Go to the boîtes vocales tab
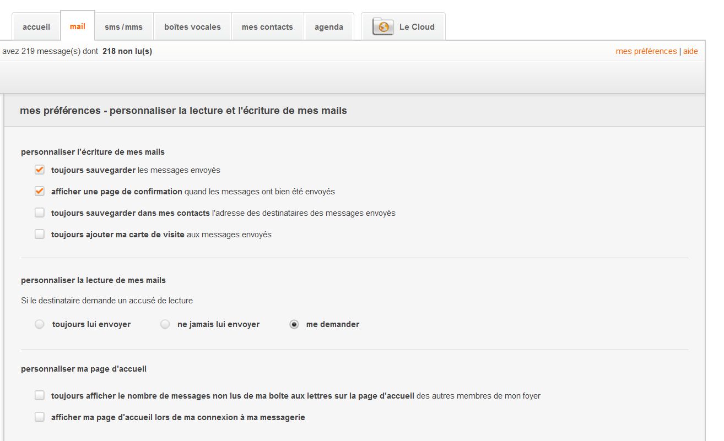The height and width of the screenshot is (441, 724). (192, 27)
